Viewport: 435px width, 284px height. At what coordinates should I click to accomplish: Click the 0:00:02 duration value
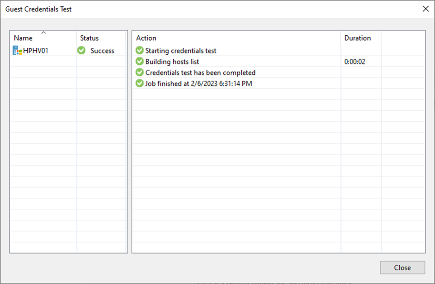355,62
